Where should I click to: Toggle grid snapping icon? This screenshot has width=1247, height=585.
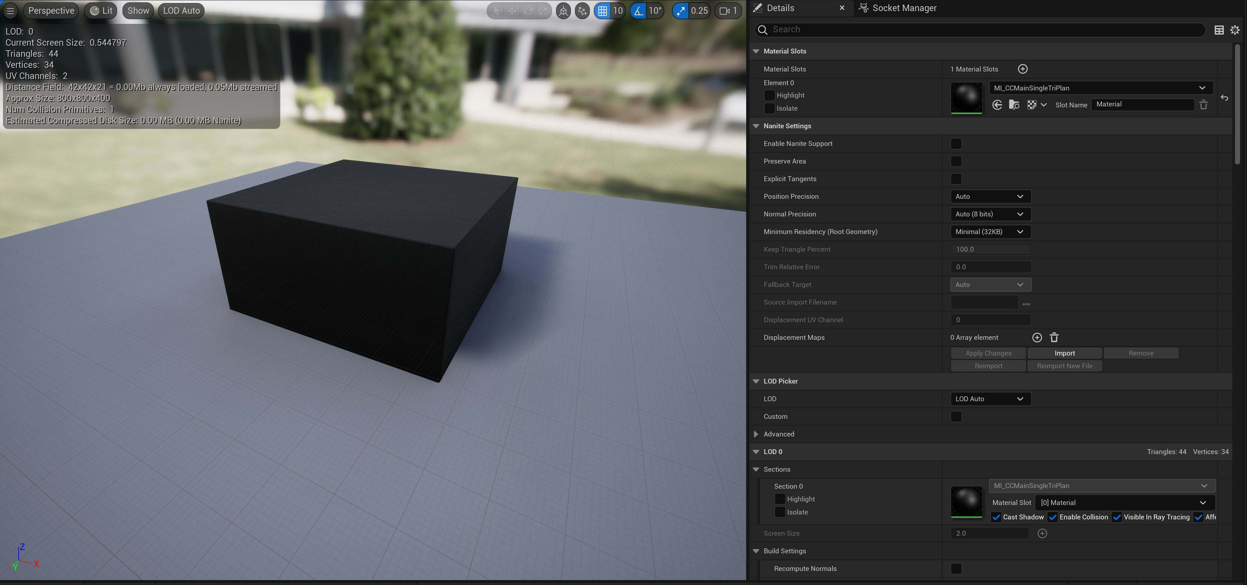tap(602, 11)
